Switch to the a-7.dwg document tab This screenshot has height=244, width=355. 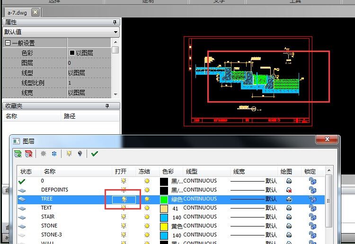17,13
